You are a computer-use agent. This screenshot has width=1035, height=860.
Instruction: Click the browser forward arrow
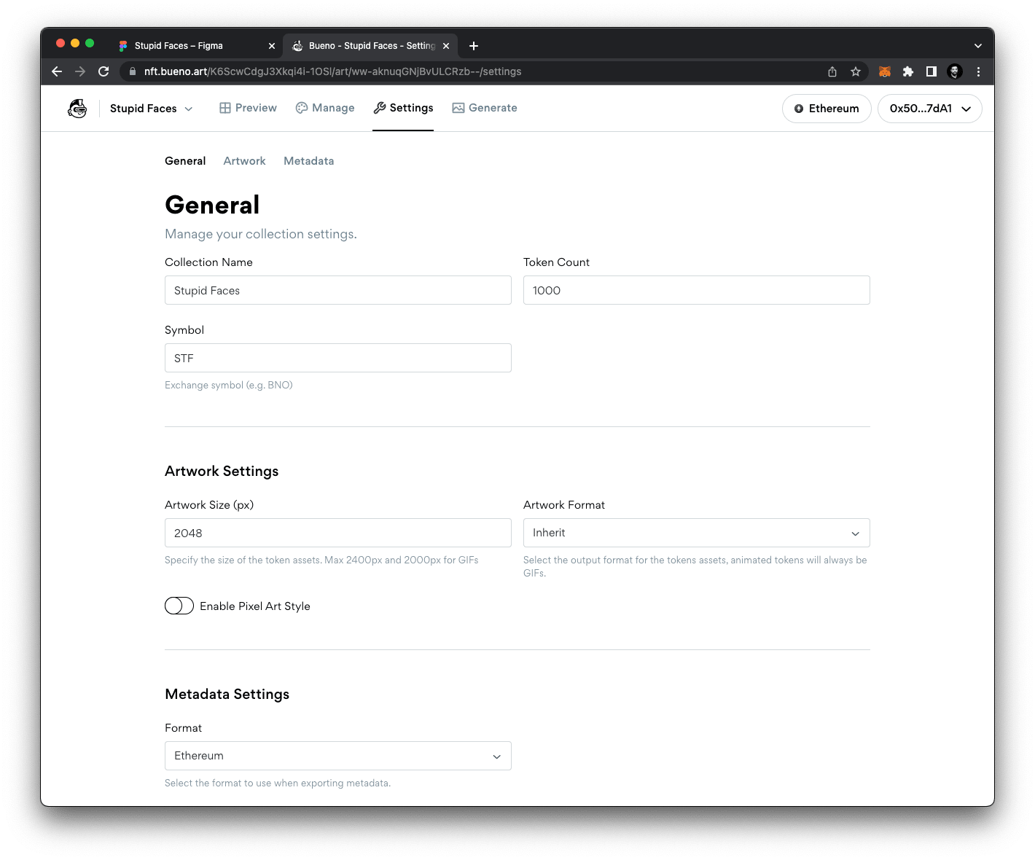point(80,71)
